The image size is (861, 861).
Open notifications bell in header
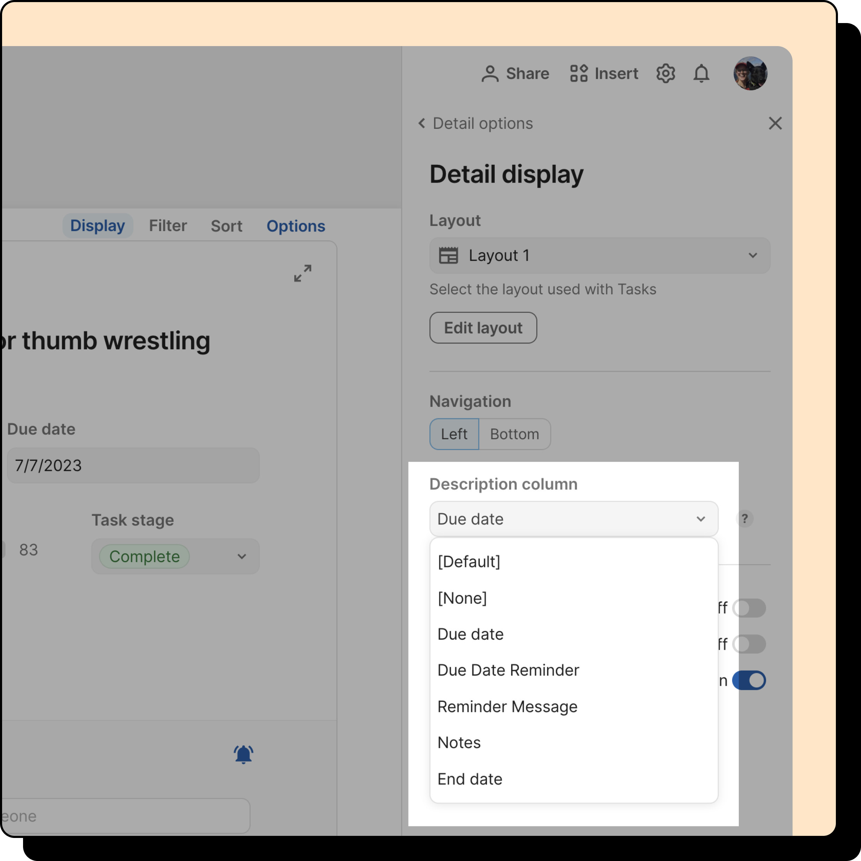[x=701, y=74]
